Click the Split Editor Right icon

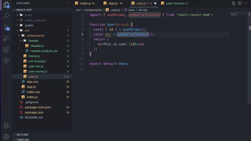pyautogui.click(x=240, y=4)
